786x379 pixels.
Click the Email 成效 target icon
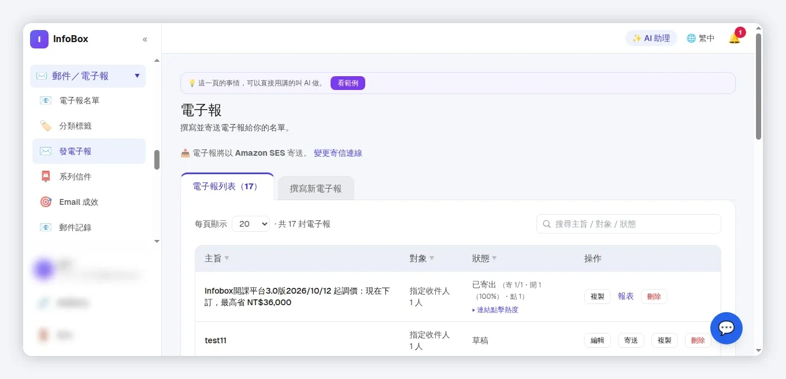pyautogui.click(x=46, y=202)
